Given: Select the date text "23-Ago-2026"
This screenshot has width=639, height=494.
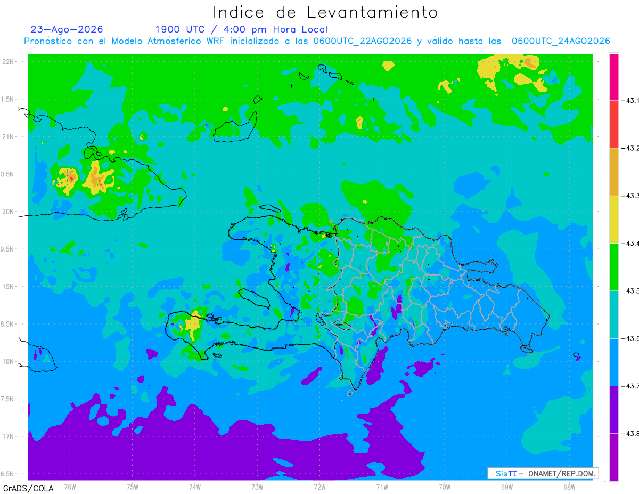Looking at the screenshot, I should click(x=67, y=29).
